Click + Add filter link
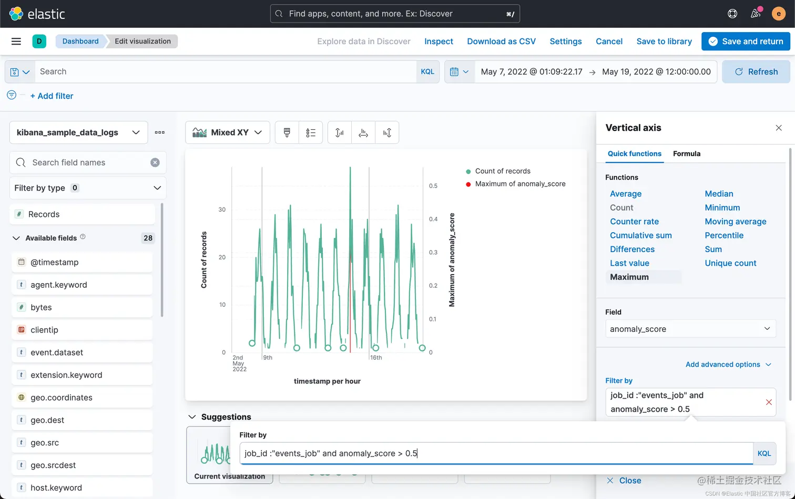 coord(52,96)
